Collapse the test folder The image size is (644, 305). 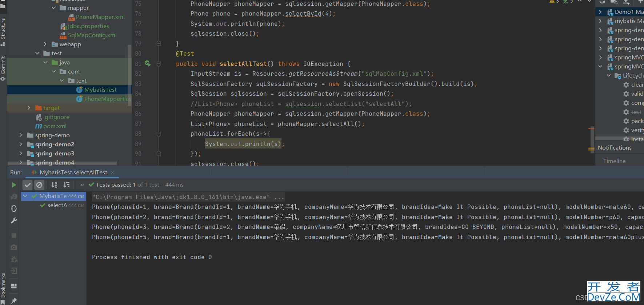(37, 53)
